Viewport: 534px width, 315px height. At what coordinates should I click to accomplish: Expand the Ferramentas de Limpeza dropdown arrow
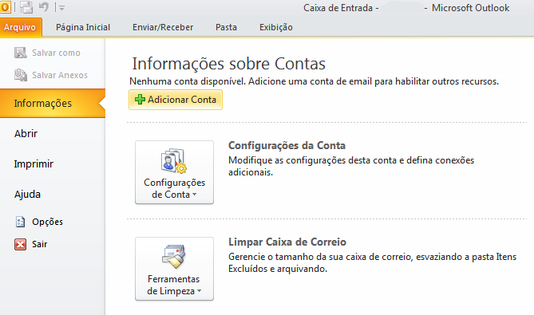200,291
